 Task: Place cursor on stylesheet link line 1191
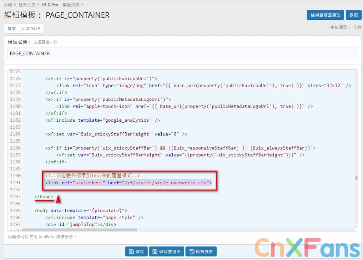point(128,183)
